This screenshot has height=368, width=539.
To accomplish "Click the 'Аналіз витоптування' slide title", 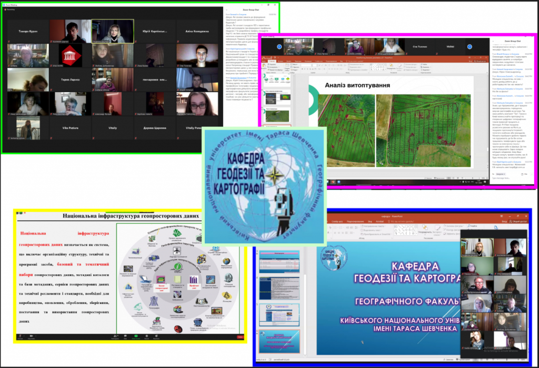I will pos(357,85).
